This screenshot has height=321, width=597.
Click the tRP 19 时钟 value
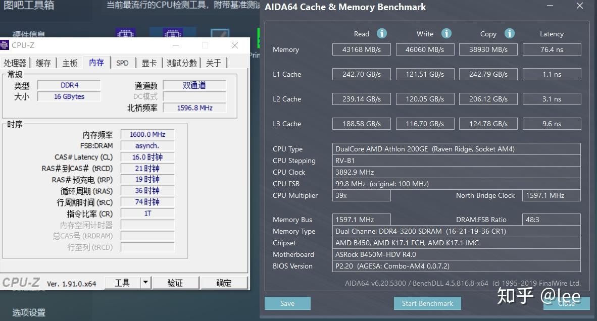[x=147, y=180]
